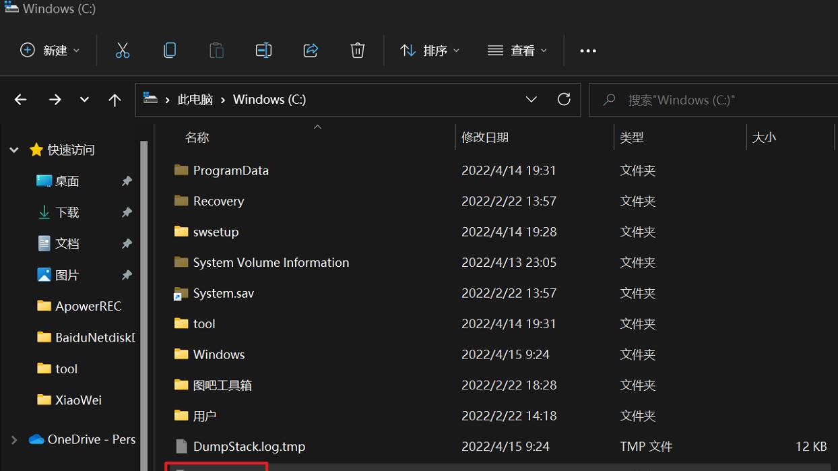
Task: Select the System.sav folder
Action: click(x=224, y=293)
